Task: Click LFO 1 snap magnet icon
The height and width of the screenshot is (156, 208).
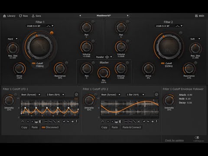Action: 23,121
